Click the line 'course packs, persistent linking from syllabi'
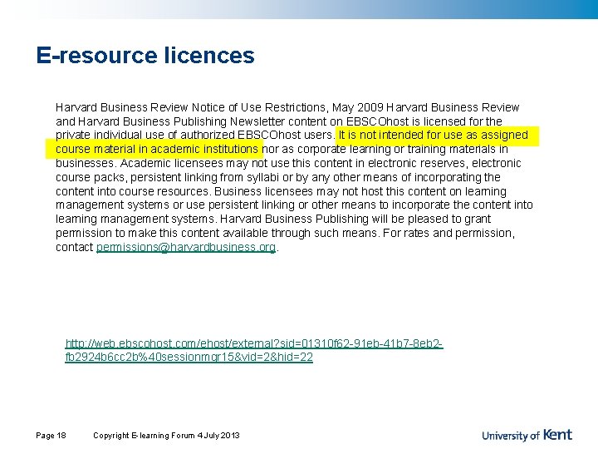This screenshot has height=449, width=598. pyautogui.click(x=278, y=177)
